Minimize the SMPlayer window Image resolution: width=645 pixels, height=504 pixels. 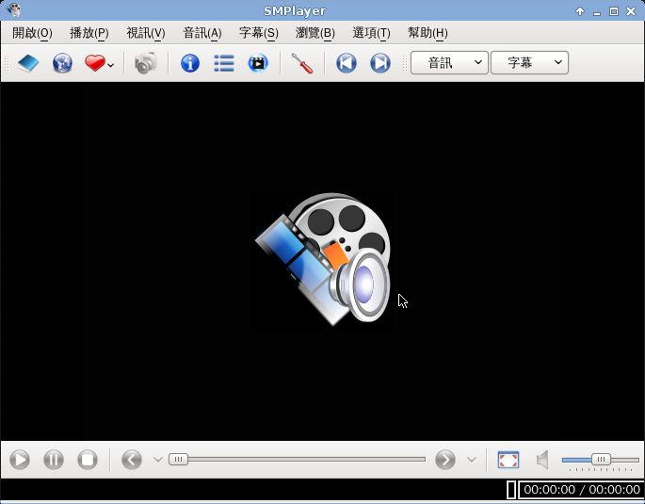click(597, 12)
